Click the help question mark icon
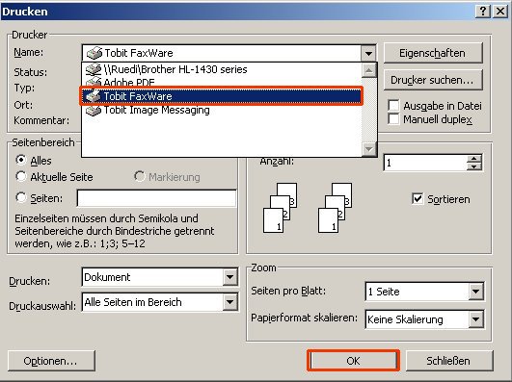 483,12
